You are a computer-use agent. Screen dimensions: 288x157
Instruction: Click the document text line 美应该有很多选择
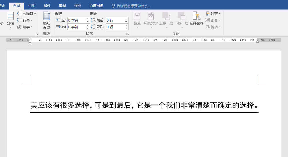click(x=144, y=105)
